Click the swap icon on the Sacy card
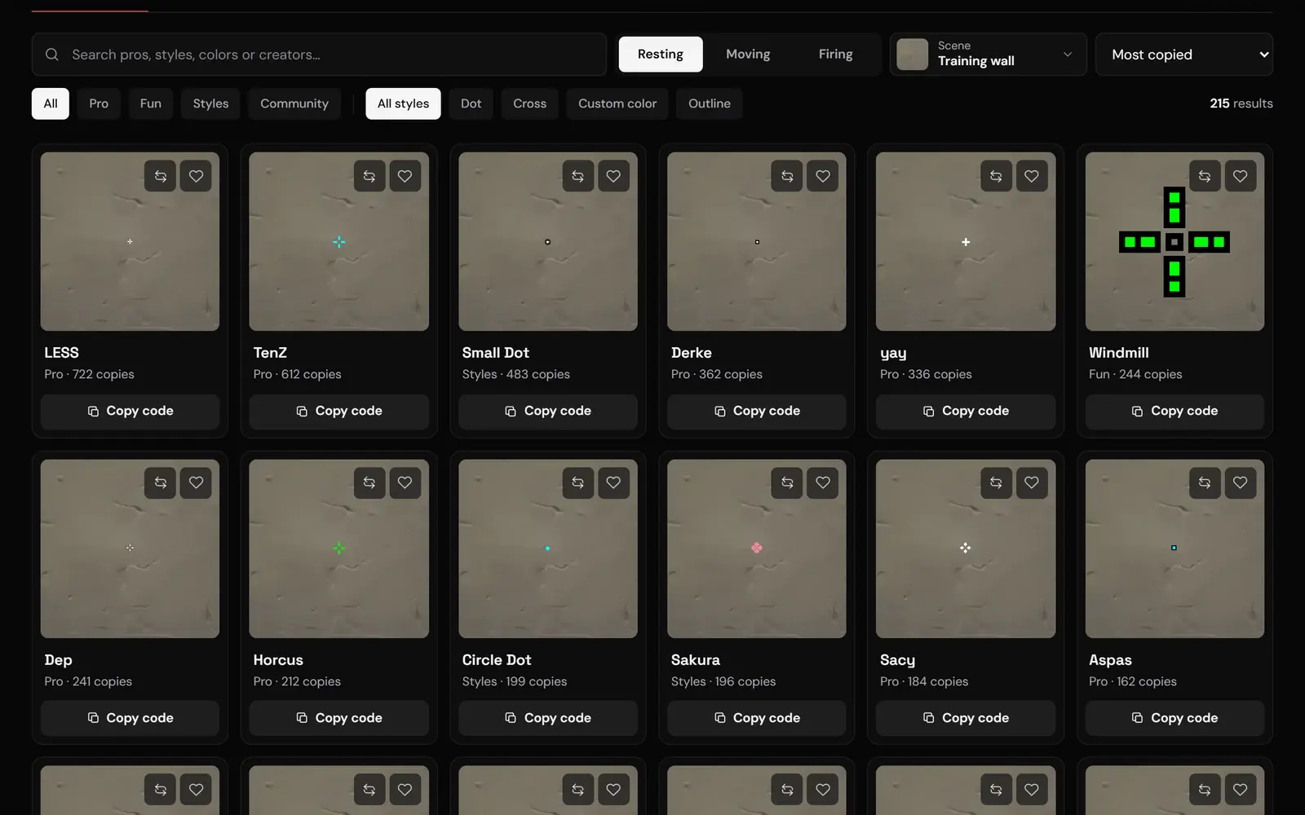This screenshot has height=815, width=1305. 996,482
